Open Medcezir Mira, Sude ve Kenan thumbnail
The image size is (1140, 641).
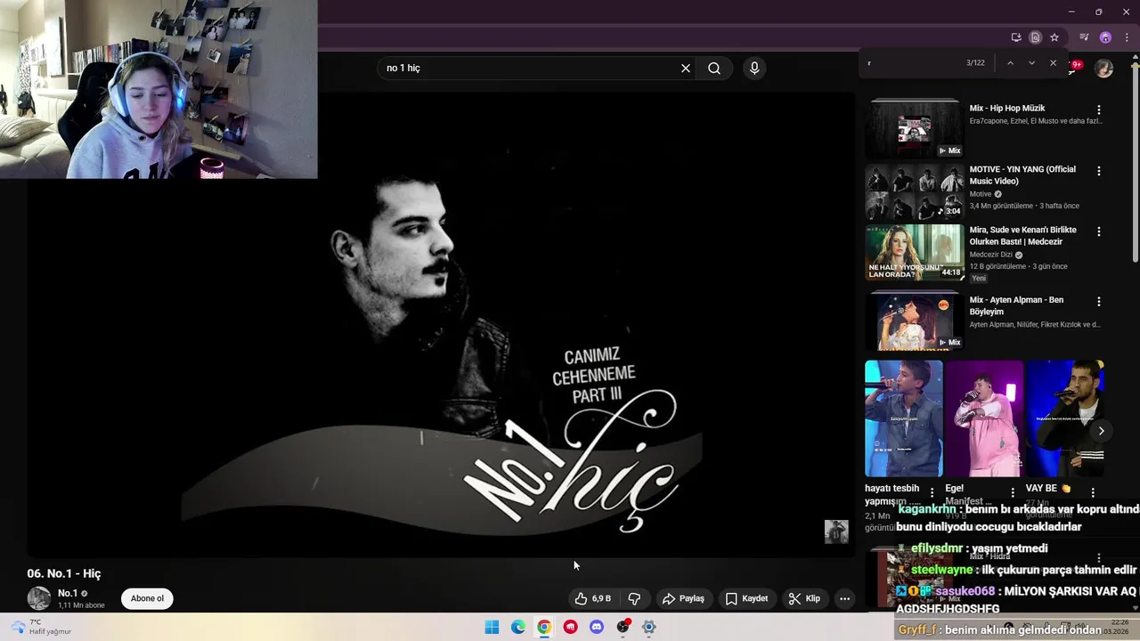tap(914, 252)
